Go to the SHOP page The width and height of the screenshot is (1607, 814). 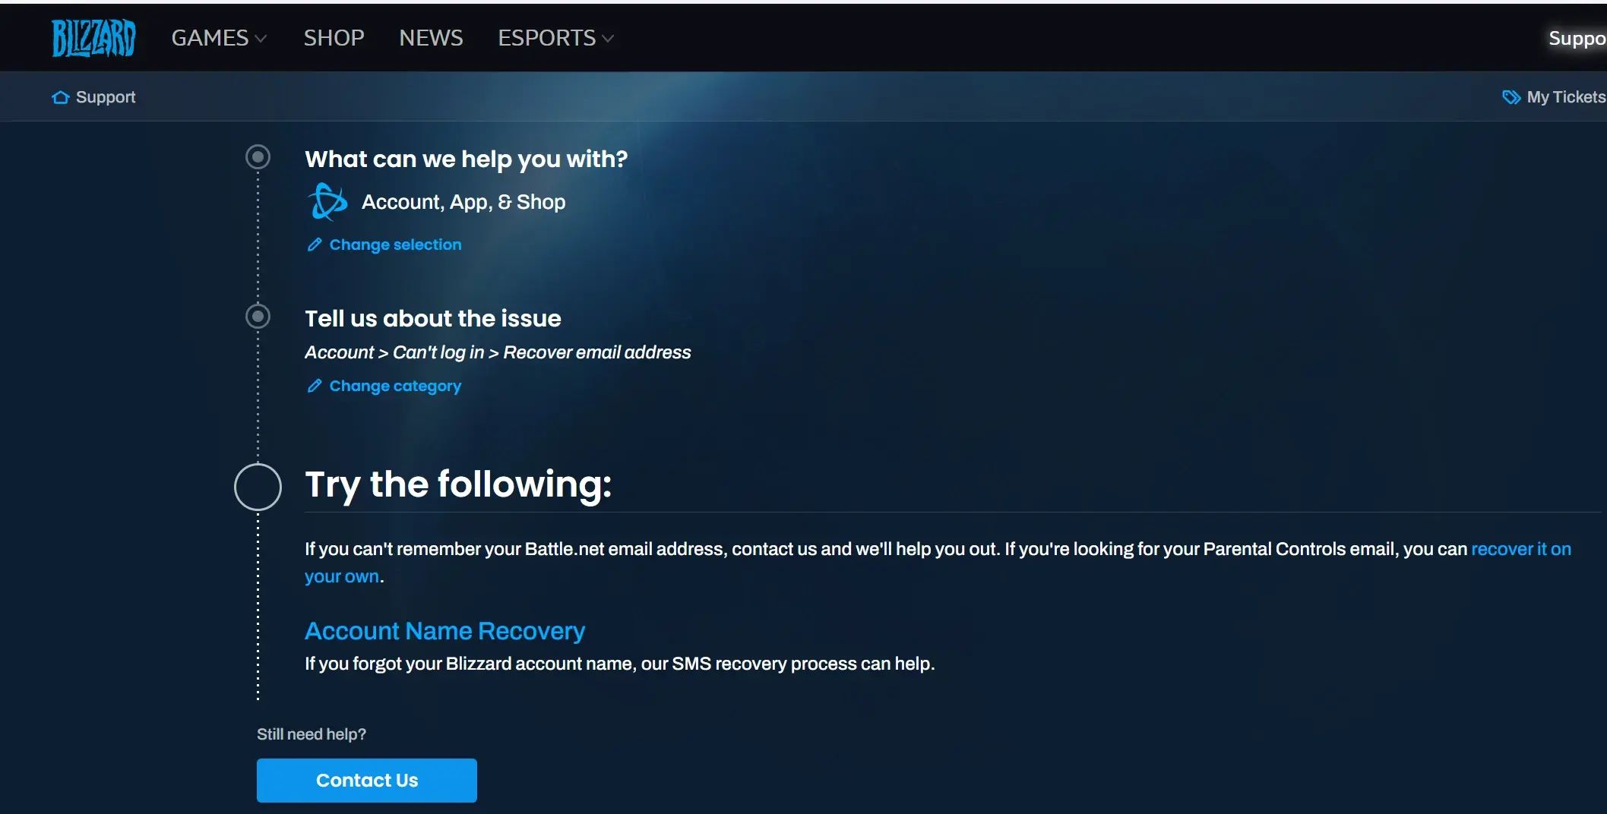pyautogui.click(x=334, y=38)
